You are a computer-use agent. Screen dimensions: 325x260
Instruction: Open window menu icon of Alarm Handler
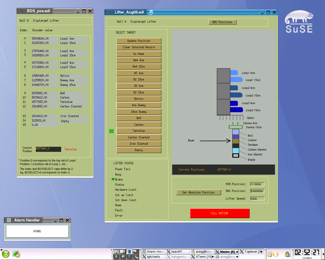tap(9, 220)
